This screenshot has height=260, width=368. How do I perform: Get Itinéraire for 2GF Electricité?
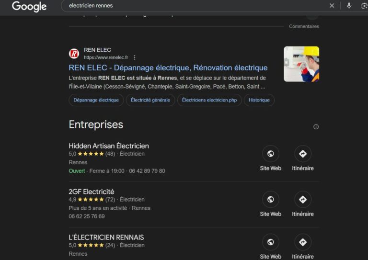(x=303, y=200)
